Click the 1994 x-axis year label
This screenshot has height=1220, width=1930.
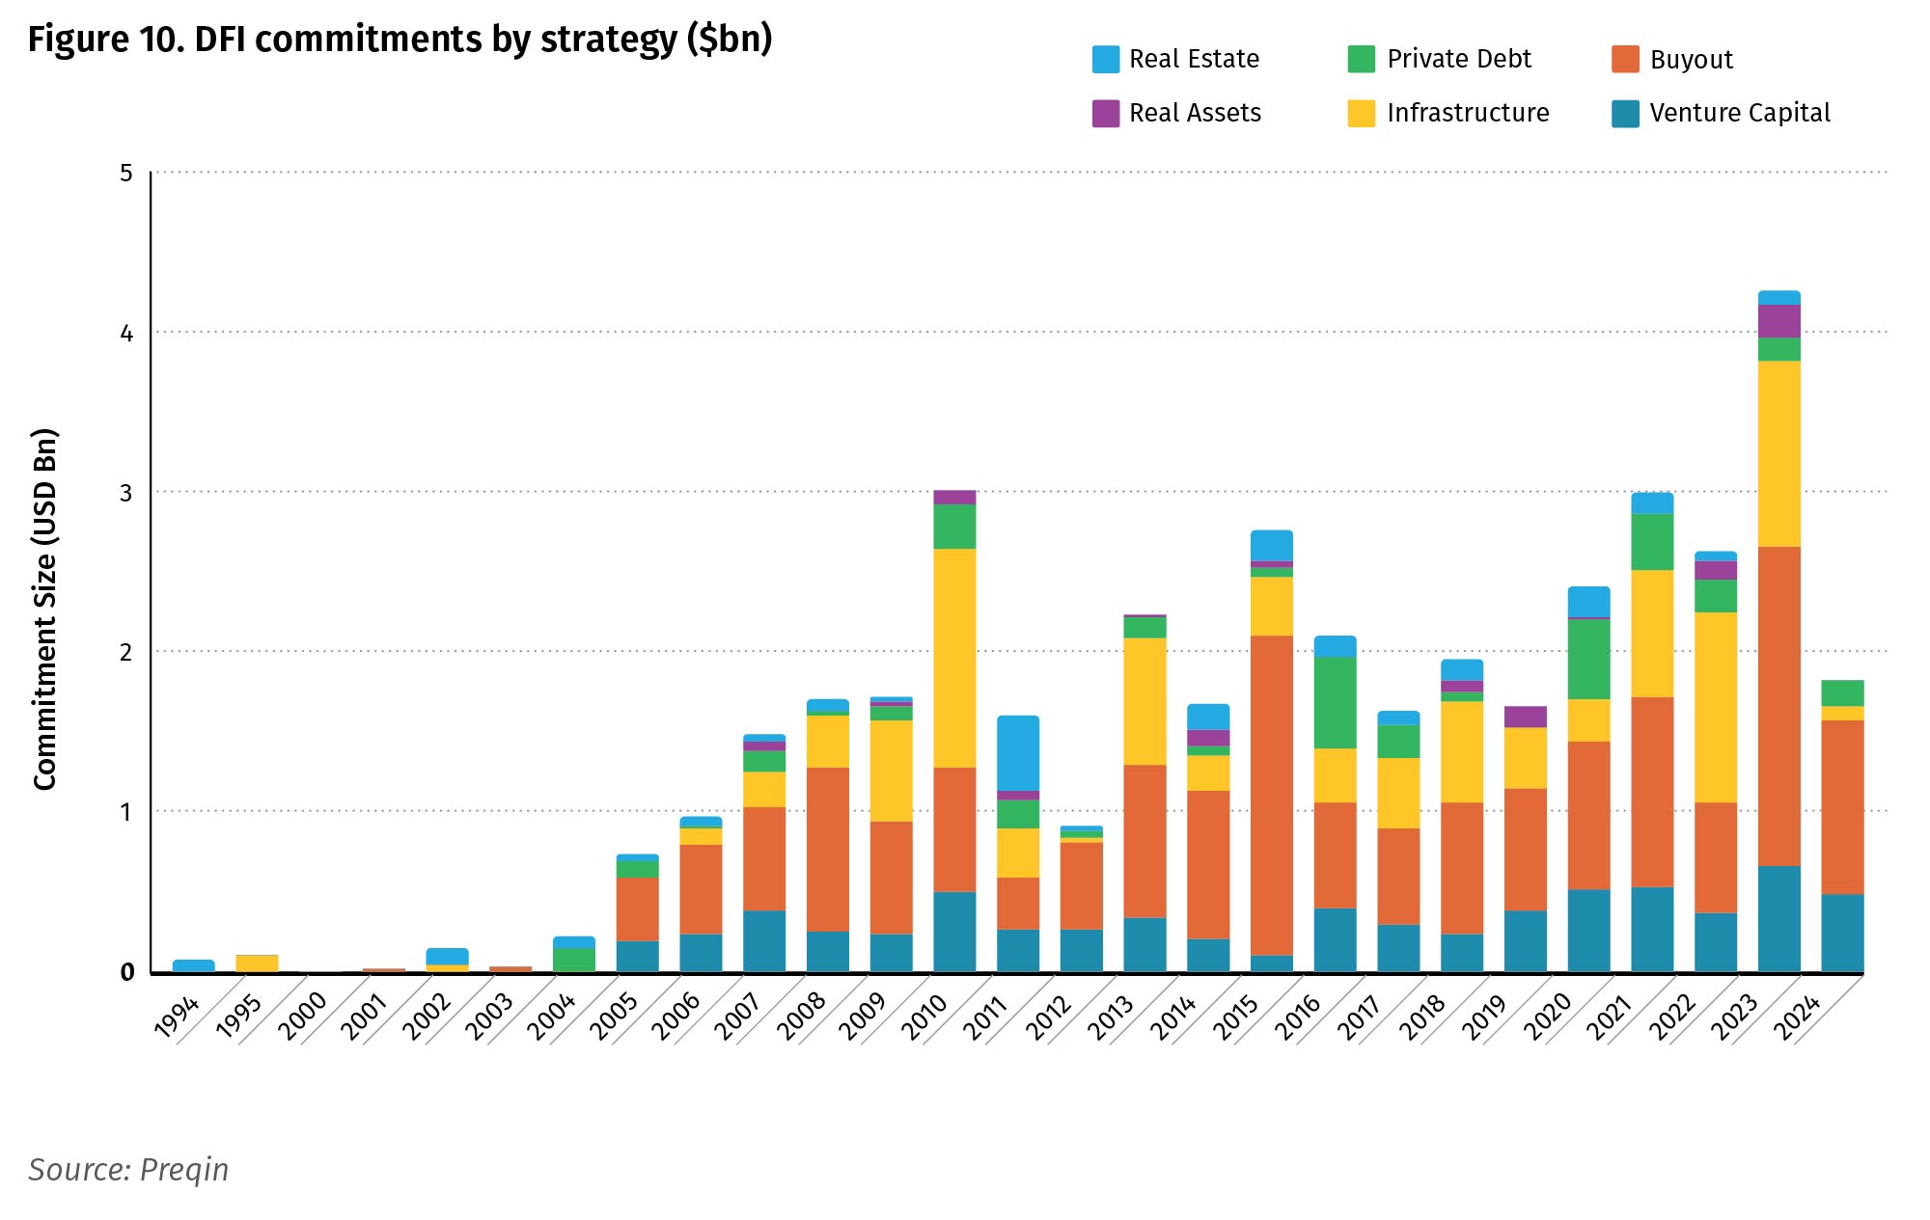(177, 1017)
